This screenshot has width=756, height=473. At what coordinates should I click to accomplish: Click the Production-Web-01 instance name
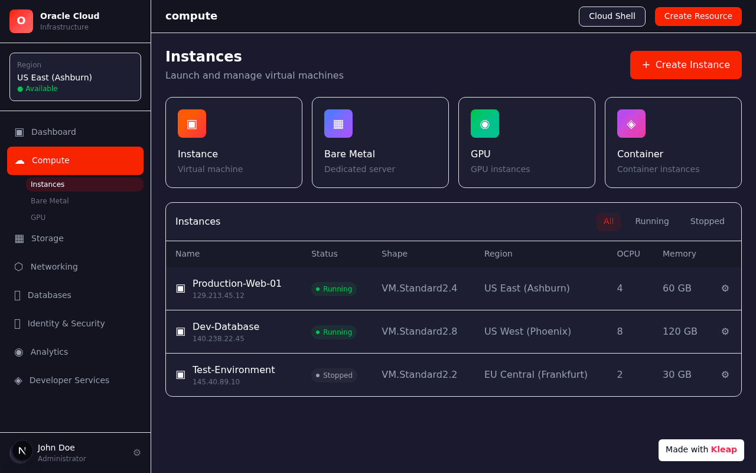(x=237, y=284)
